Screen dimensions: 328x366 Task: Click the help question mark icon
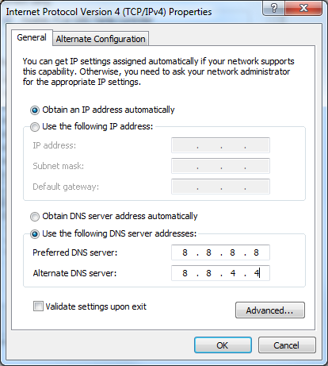(274, 8)
